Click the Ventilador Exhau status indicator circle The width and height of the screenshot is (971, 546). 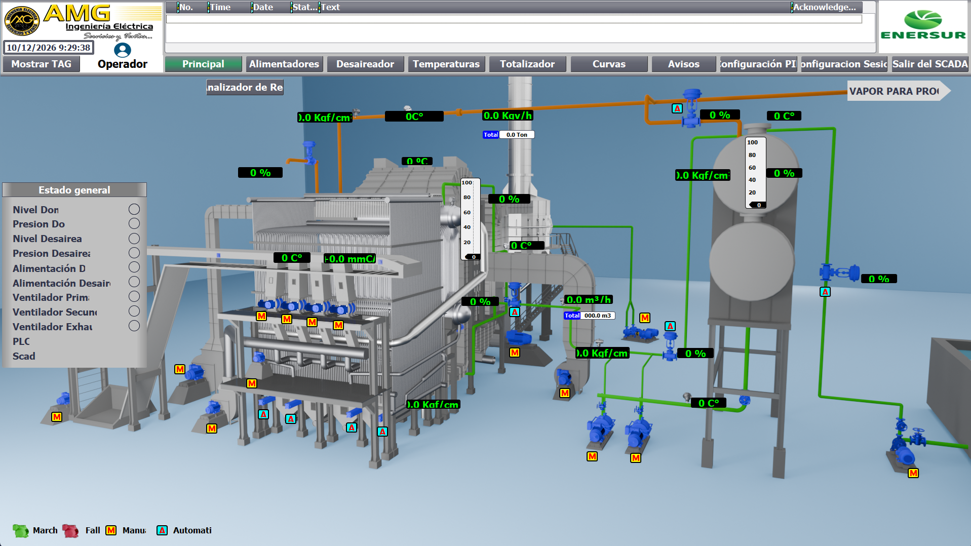tap(134, 326)
